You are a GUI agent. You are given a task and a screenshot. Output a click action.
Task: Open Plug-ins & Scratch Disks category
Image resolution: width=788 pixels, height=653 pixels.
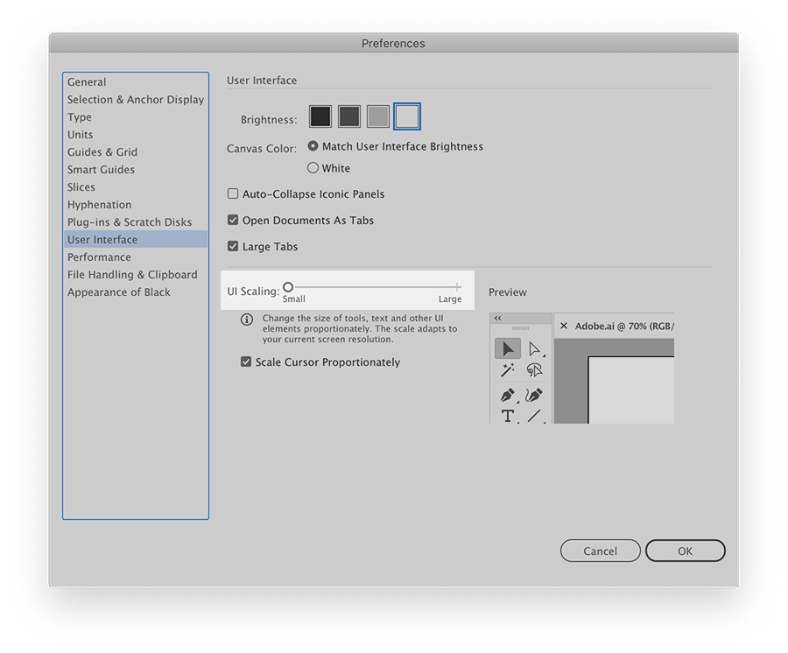tap(136, 222)
